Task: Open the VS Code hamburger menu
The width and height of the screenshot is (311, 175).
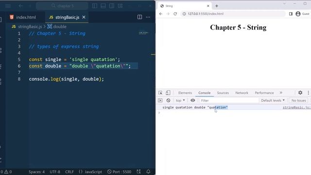Action: point(8,6)
